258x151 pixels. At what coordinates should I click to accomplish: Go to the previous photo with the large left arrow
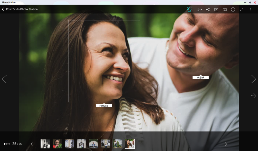click(4, 79)
